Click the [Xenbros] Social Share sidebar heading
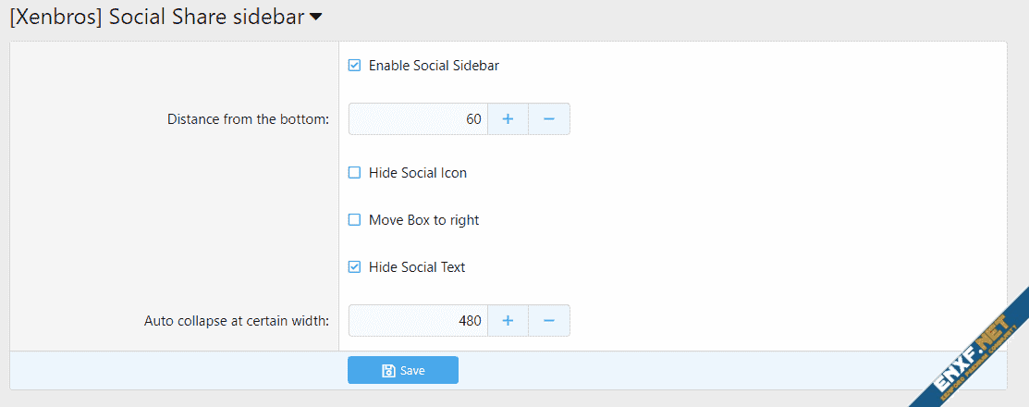The height and width of the screenshot is (407, 1029). [156, 17]
